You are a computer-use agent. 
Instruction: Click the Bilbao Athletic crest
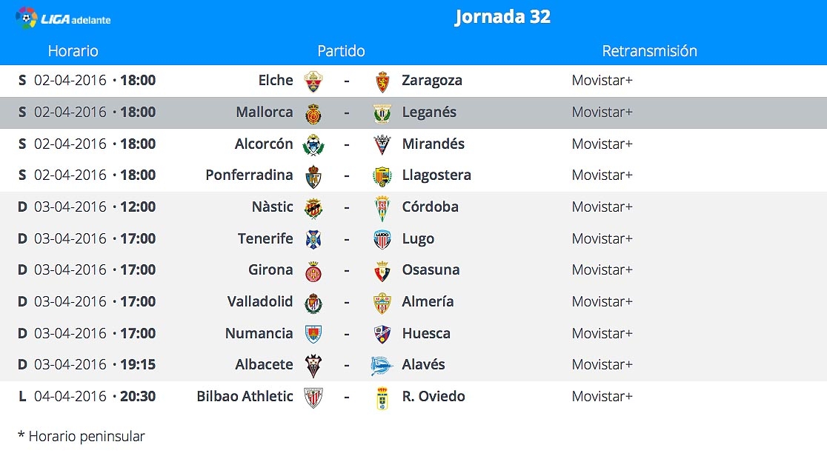coord(313,398)
